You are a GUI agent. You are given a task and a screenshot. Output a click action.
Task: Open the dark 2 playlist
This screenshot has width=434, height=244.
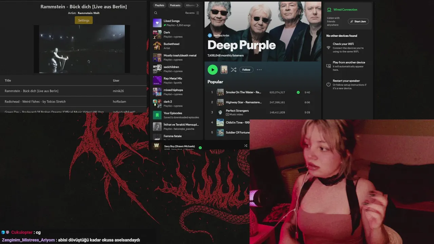(x=176, y=104)
